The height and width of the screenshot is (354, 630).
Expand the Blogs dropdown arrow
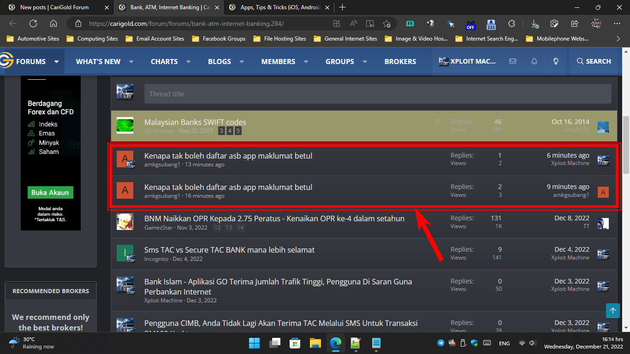tap(242, 61)
